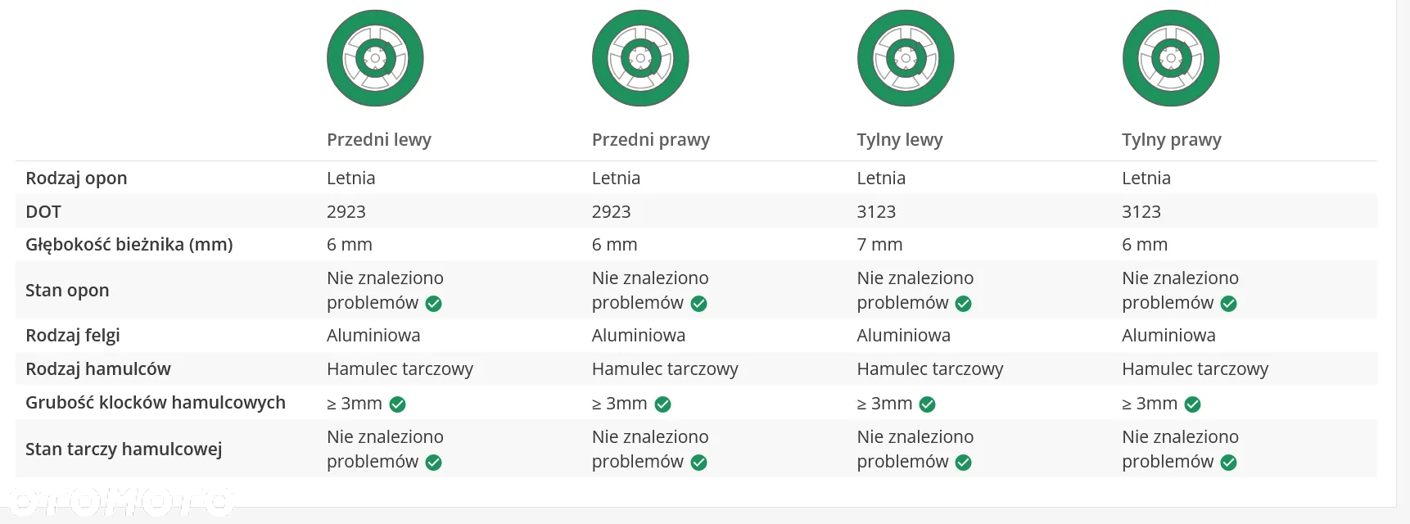The height and width of the screenshot is (524, 1410).
Task: Click rear right tire condition checkmark
Action: tap(1229, 304)
